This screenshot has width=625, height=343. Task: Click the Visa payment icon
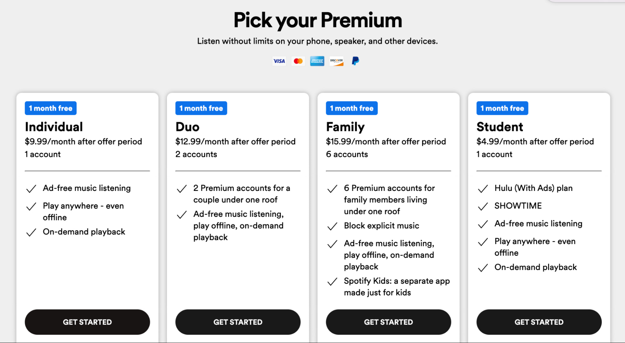click(279, 61)
